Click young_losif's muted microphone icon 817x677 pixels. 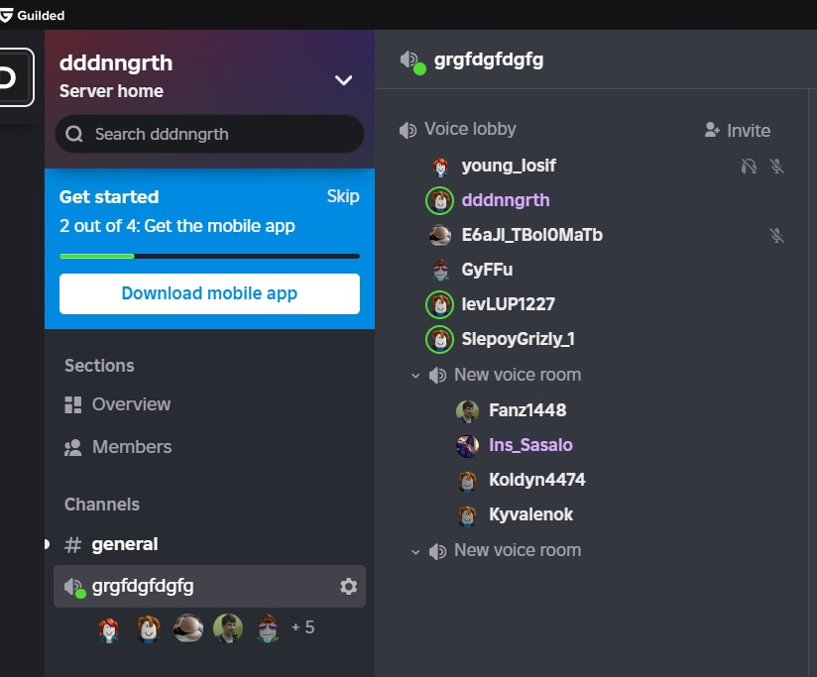(777, 167)
